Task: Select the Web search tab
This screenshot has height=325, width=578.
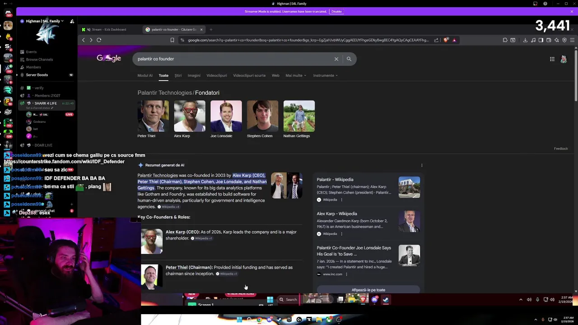Action: 275,75
